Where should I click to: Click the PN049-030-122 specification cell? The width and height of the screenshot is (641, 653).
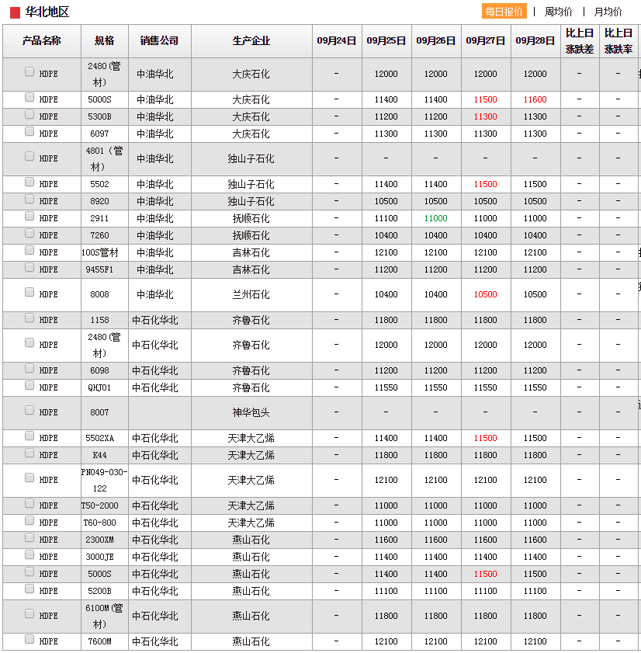(105, 480)
